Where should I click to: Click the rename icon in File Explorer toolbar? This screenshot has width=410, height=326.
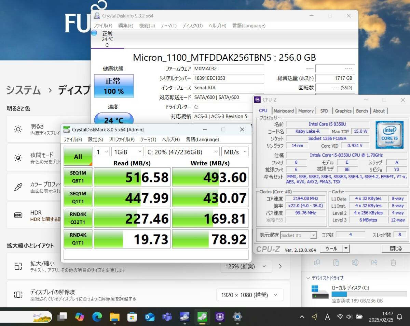pos(355,262)
